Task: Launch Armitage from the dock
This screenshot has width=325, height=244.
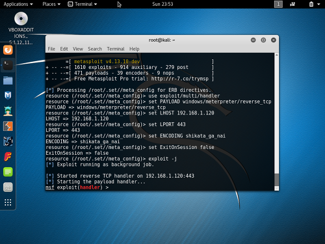Action: coord(8,111)
